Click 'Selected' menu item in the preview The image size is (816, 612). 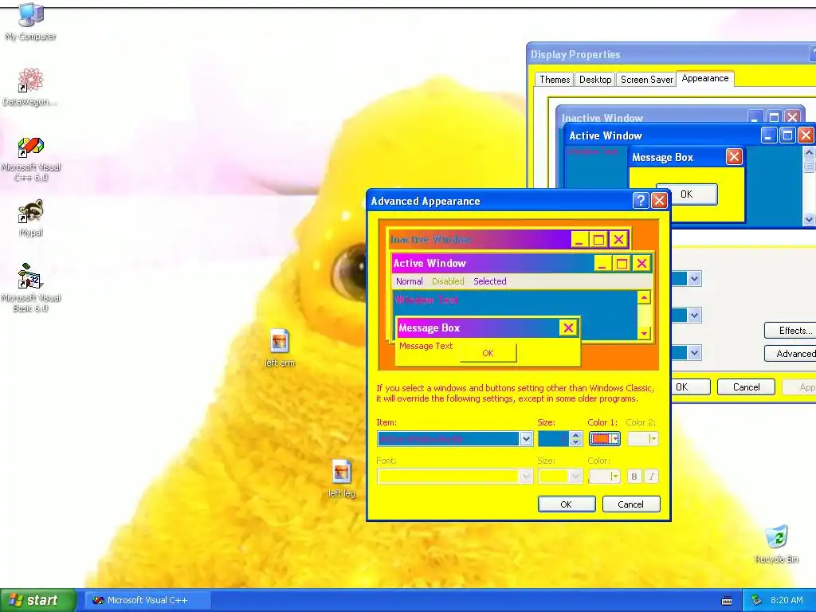(x=490, y=281)
